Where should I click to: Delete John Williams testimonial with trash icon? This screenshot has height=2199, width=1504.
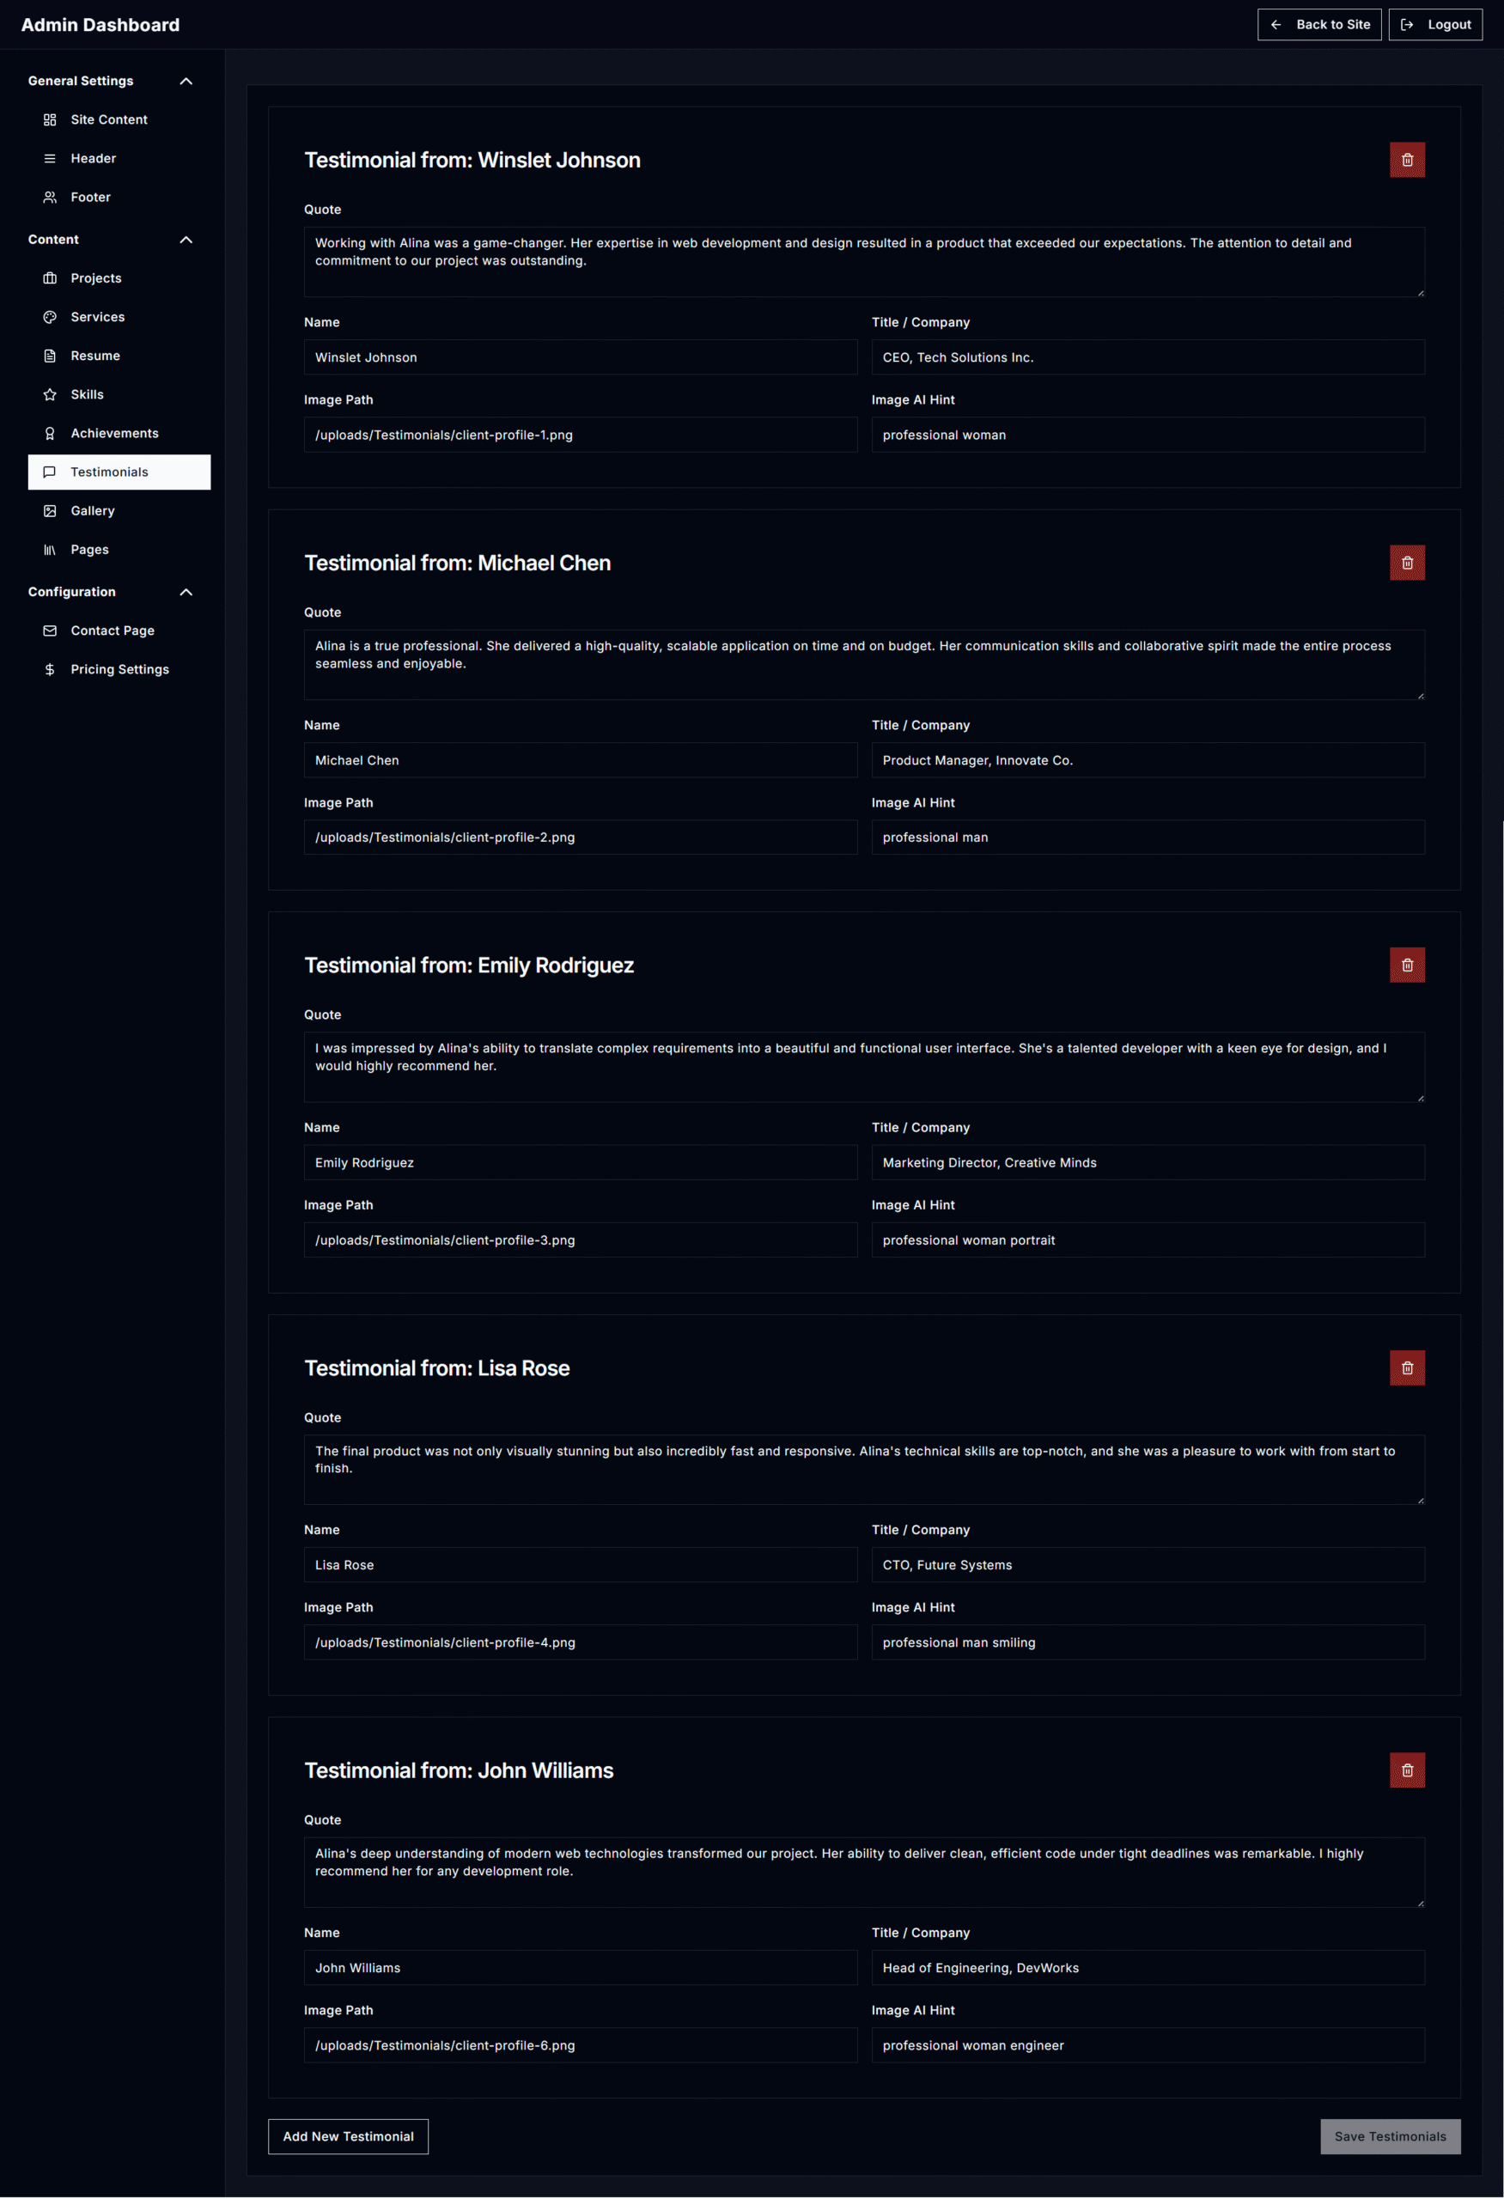point(1408,1770)
